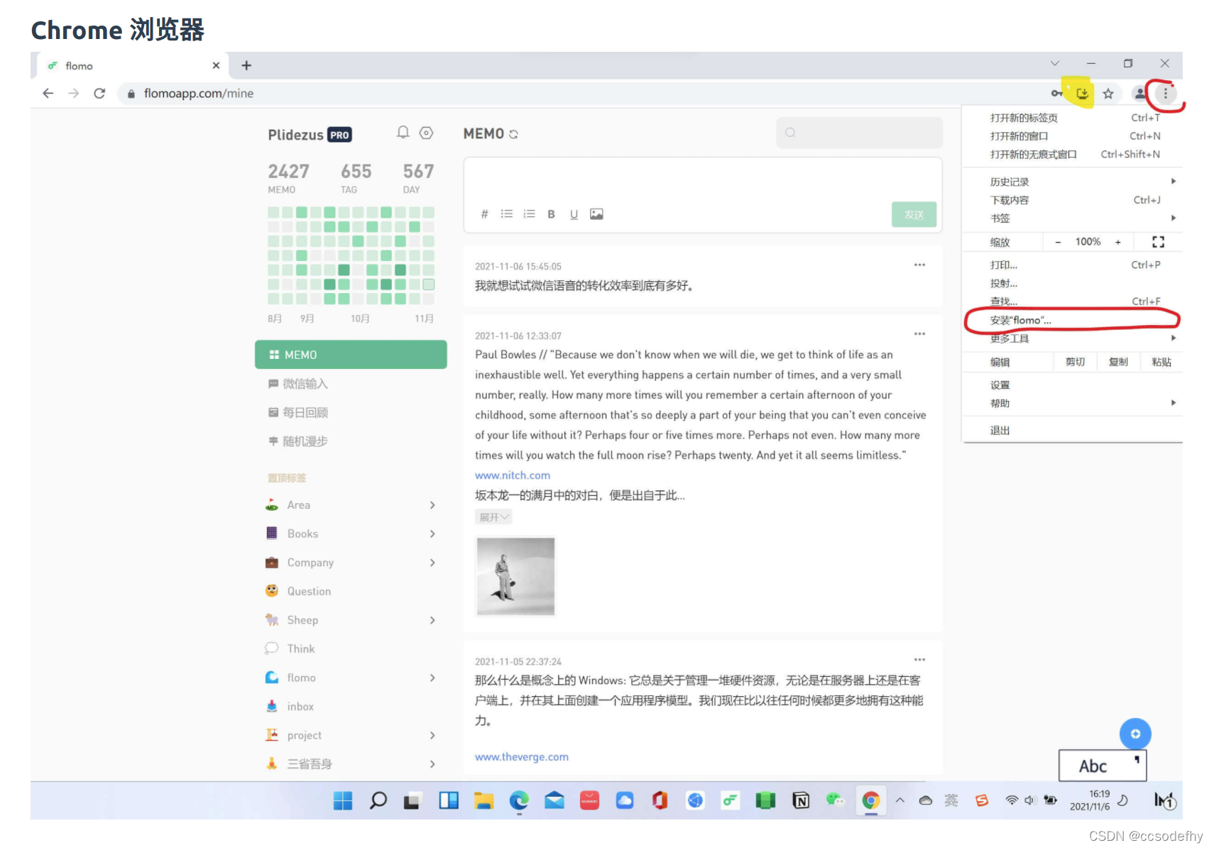Viewport: 1214px width, 850px height.
Task: Open 设置 in Chrome menu
Action: tap(1072, 385)
